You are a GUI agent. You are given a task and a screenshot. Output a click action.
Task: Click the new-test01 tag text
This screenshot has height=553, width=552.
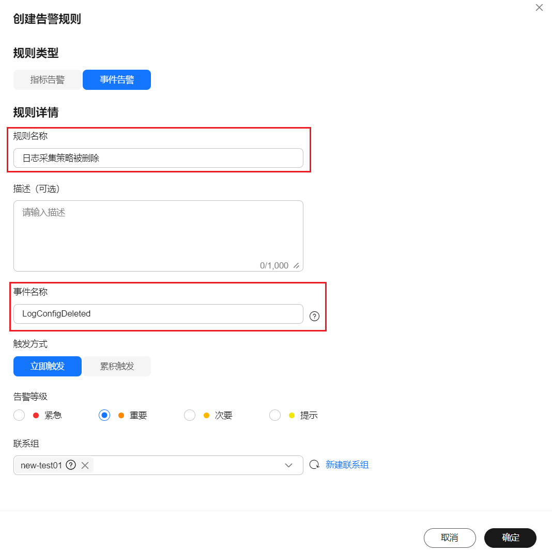click(41, 465)
